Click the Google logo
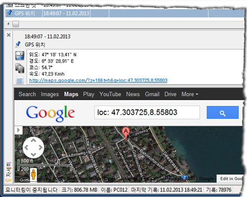Viewport: 247px width, 197px height. point(50,113)
